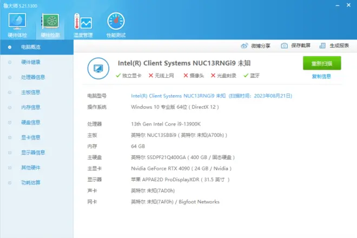Select the 硬件检测 circuit board icon
The image size is (357, 238).
[x=50, y=21]
